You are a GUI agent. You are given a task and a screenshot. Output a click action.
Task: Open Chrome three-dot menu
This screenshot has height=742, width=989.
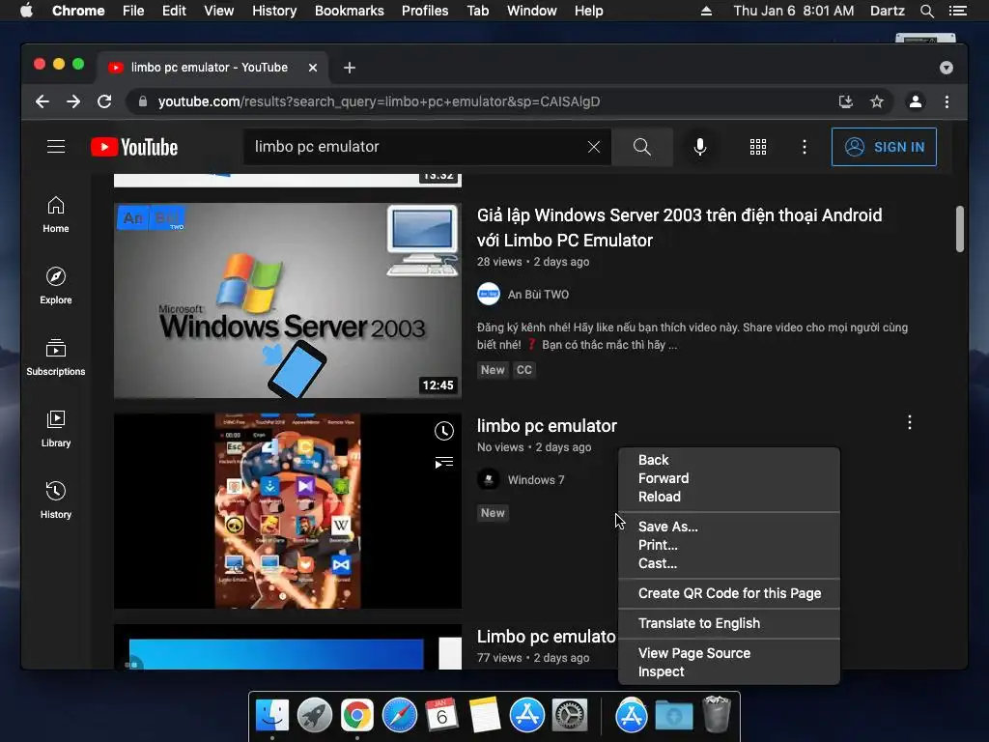947,101
